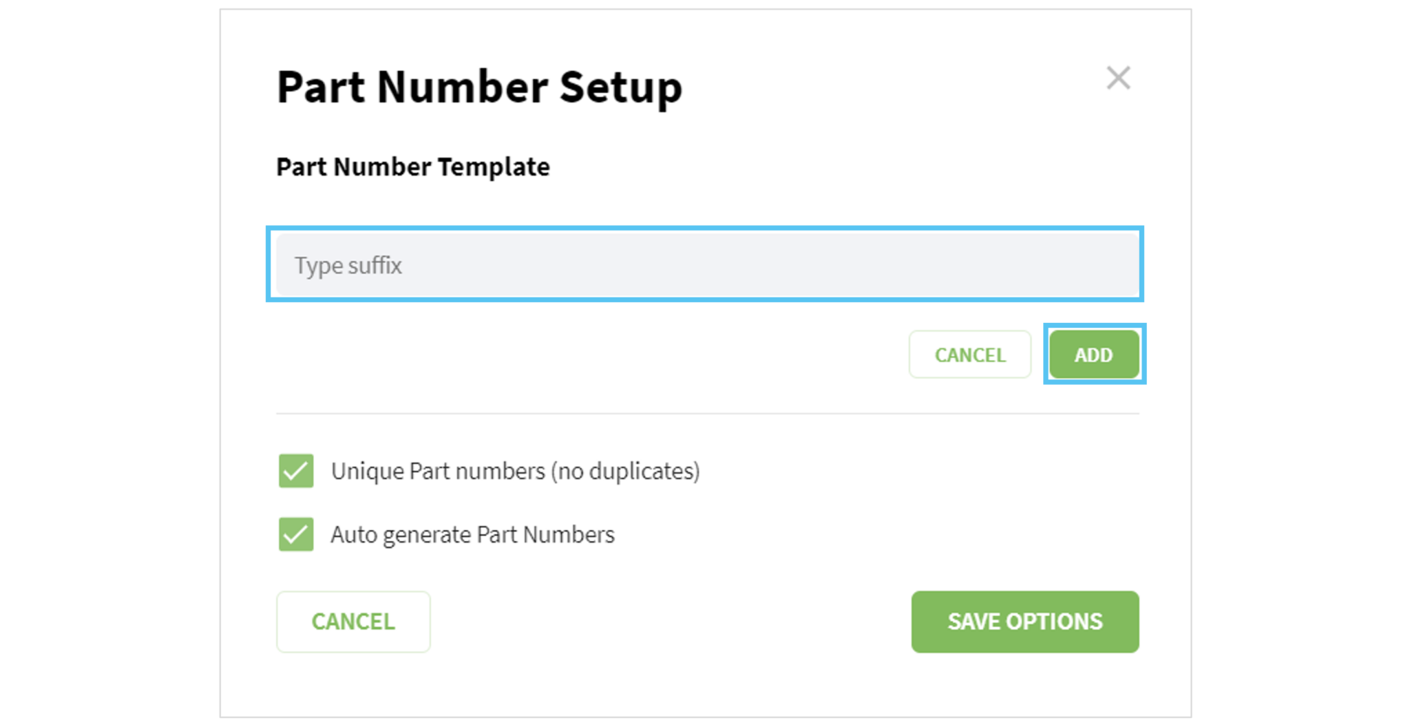The image size is (1410, 727).
Task: Click the green Unique Part numbers checkmark
Action: pyautogui.click(x=295, y=471)
